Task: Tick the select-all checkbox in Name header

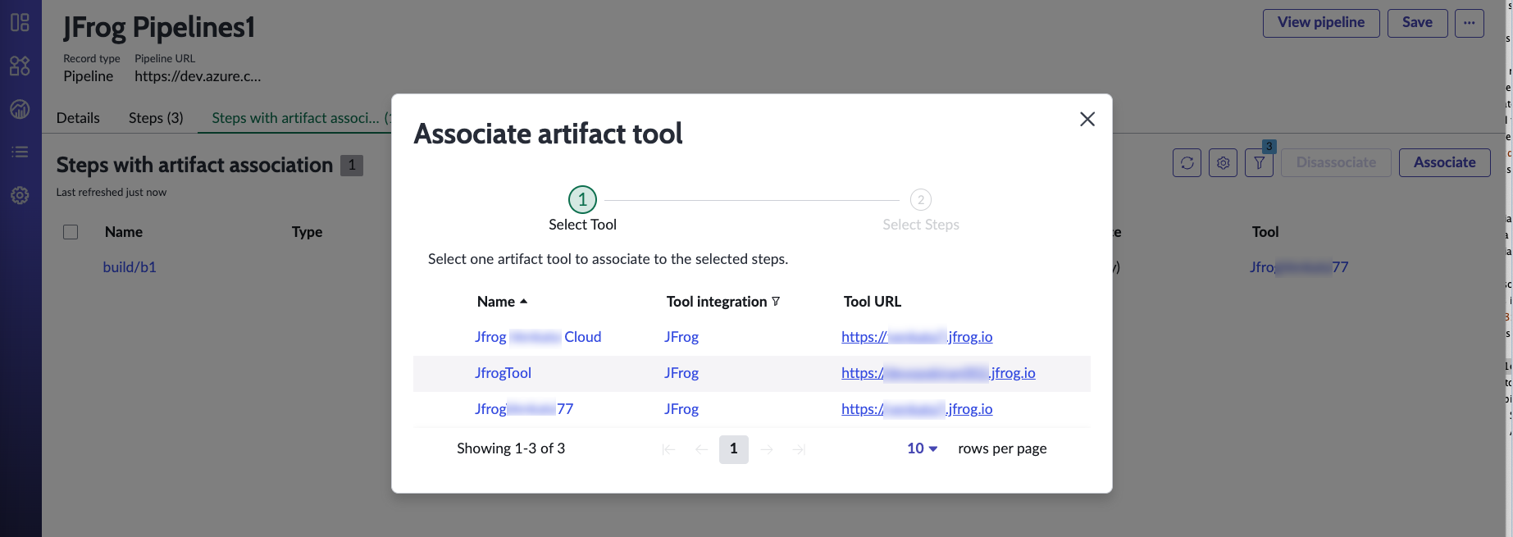Action: [71, 232]
